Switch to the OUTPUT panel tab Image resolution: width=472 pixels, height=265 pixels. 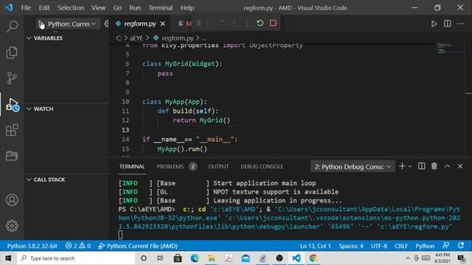pos(218,166)
